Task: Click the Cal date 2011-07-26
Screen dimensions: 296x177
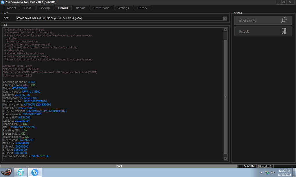Action: (22, 95)
